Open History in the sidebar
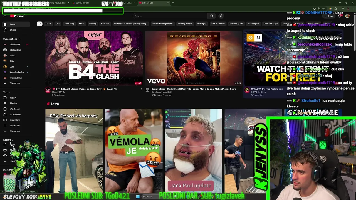Viewport: 356px width, 200px height. point(16,98)
